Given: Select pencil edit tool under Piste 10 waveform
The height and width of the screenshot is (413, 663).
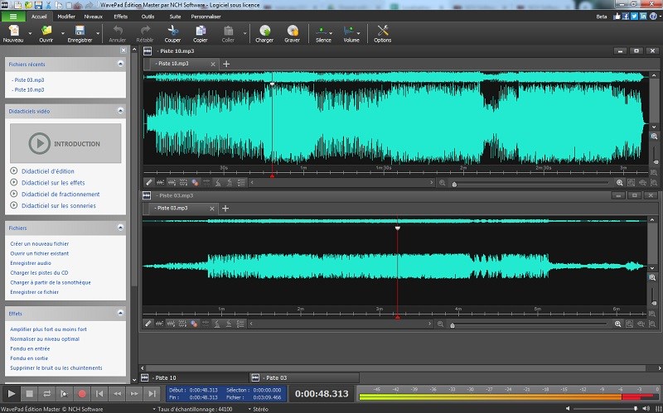Looking at the screenshot, I should point(149,182).
